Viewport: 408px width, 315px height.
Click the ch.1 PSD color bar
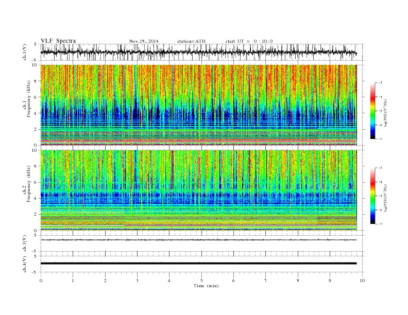[x=372, y=111]
